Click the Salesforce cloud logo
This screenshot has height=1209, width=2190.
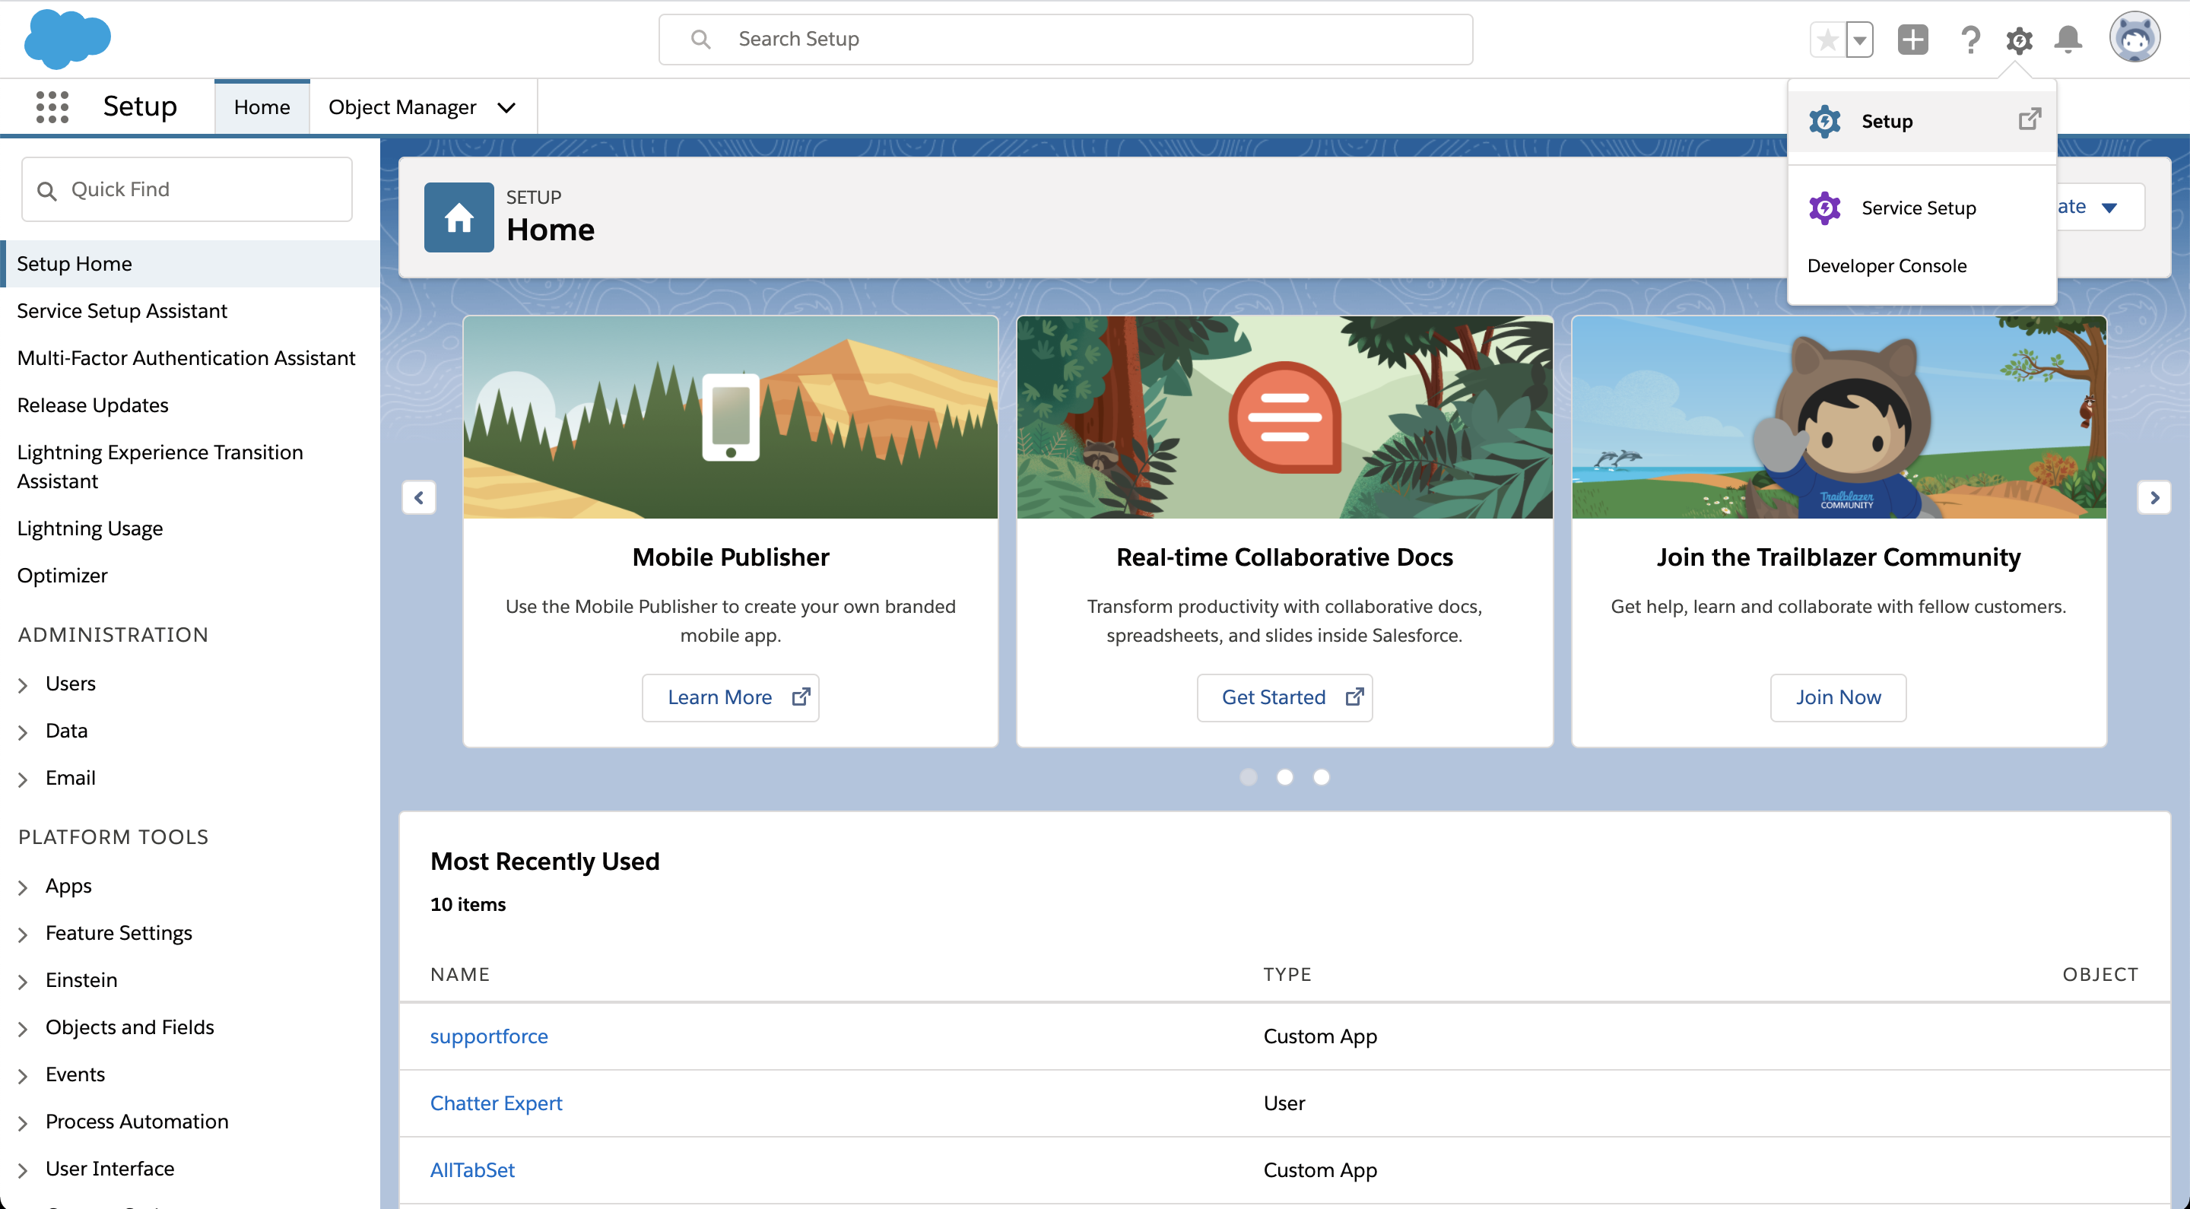67,38
